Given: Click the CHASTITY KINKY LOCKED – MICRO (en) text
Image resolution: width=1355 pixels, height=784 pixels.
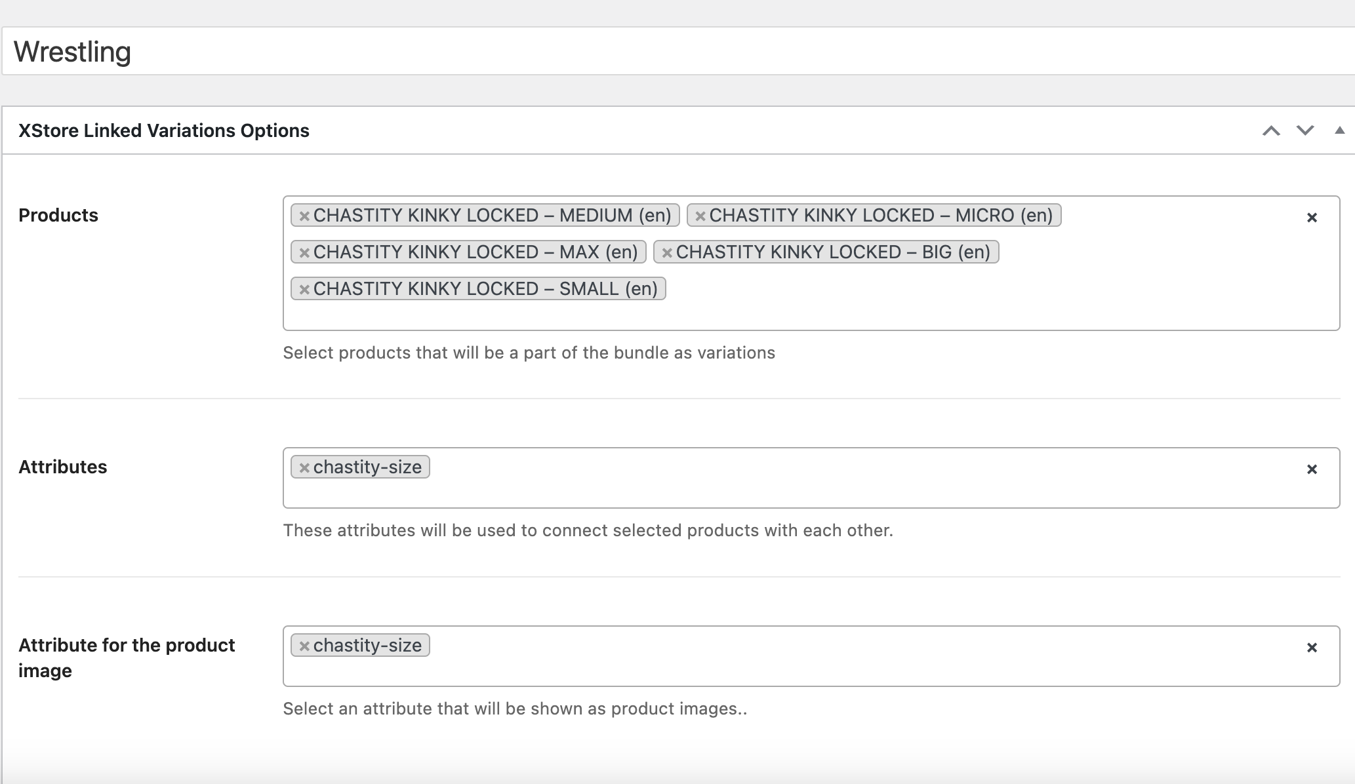Looking at the screenshot, I should pos(881,215).
